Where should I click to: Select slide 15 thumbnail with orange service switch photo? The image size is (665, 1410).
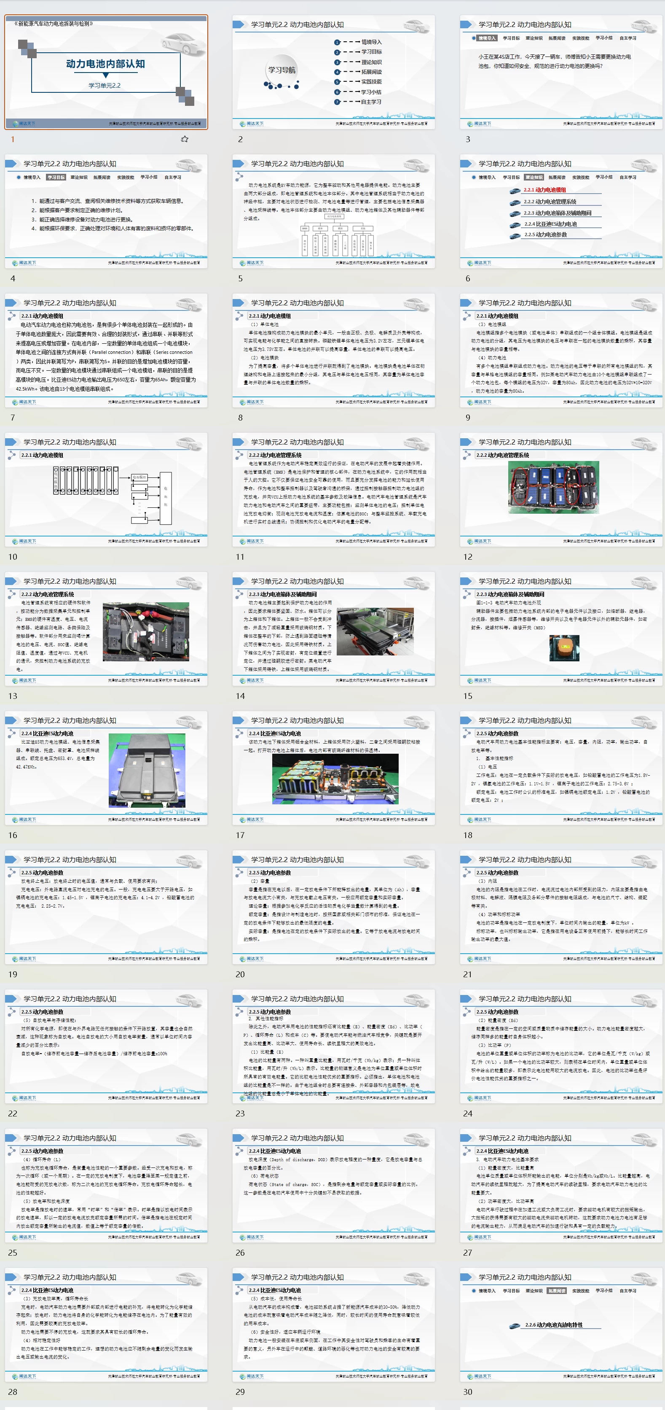[561, 628]
